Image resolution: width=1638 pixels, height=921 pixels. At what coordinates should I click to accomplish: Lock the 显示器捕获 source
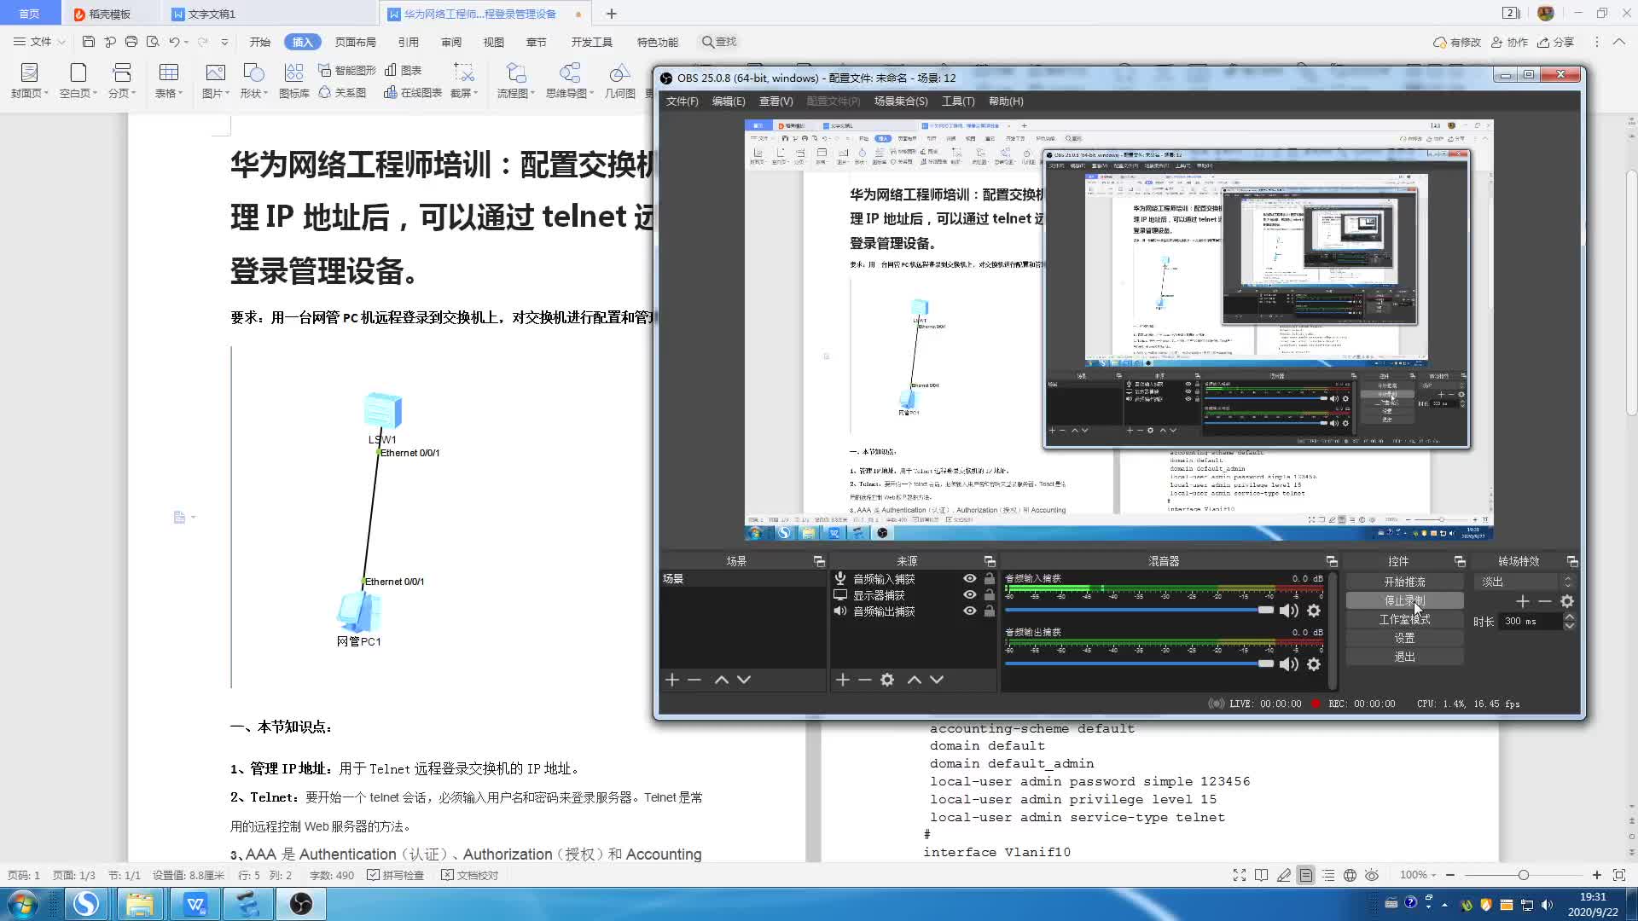pyautogui.click(x=990, y=594)
